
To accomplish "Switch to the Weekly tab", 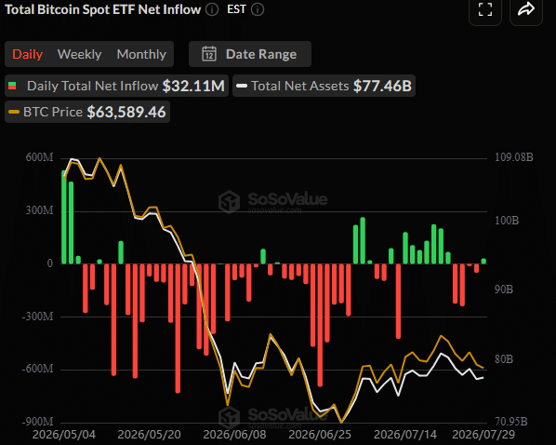I will click(79, 54).
